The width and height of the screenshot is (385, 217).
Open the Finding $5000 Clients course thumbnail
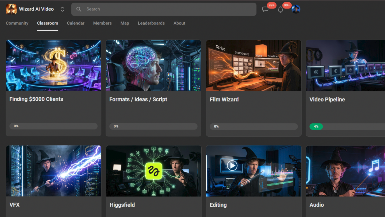[53, 65]
